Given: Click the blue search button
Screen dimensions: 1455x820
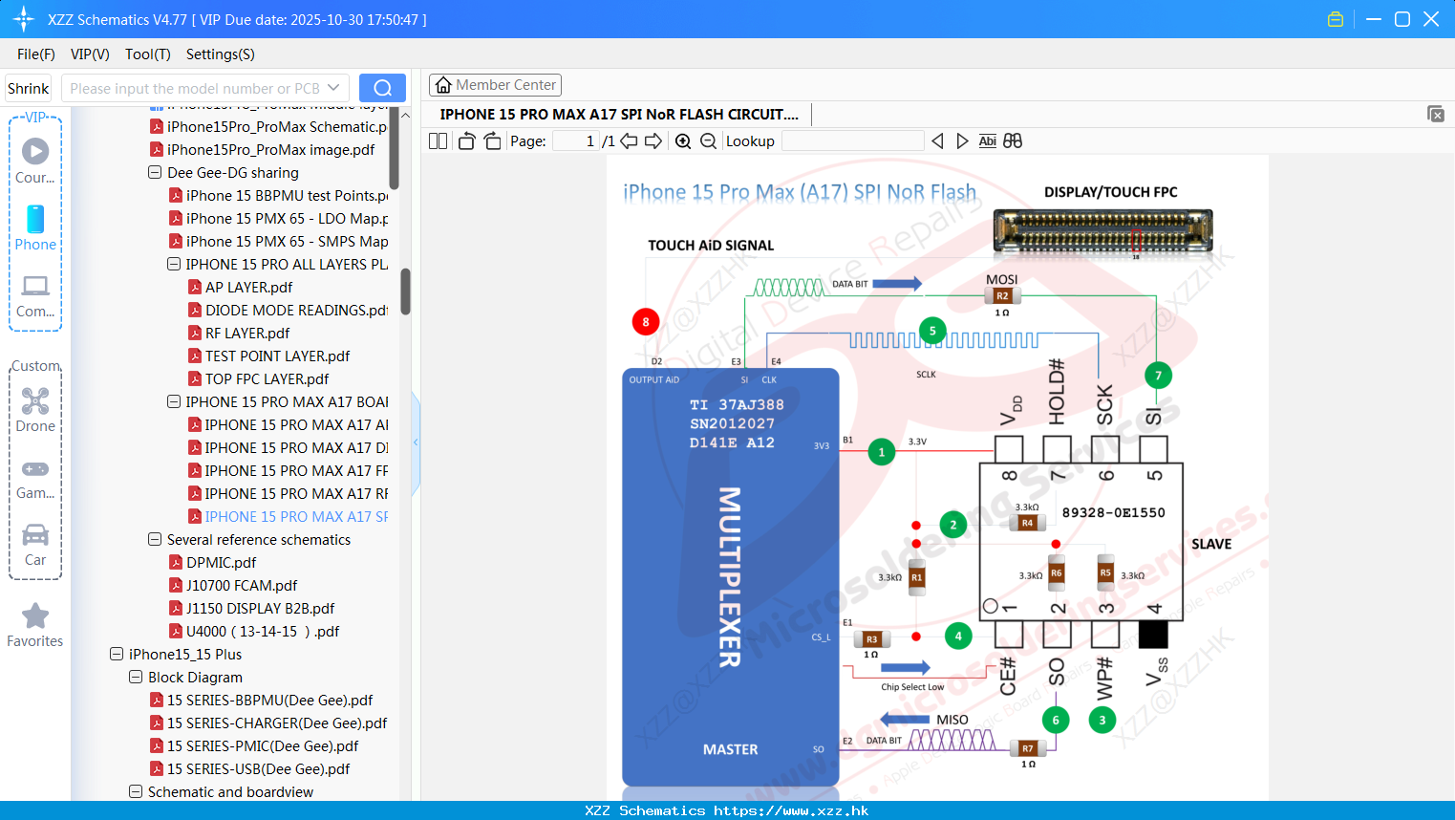Looking at the screenshot, I should tap(382, 88).
